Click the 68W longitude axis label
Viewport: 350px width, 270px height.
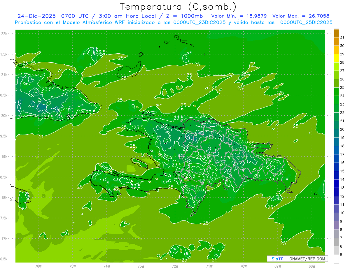[312, 266]
